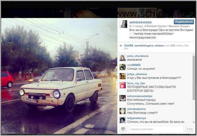The image size is (197, 136).
Task: Click the Мамаев Курган location pin icon
Action: pos(145,26)
